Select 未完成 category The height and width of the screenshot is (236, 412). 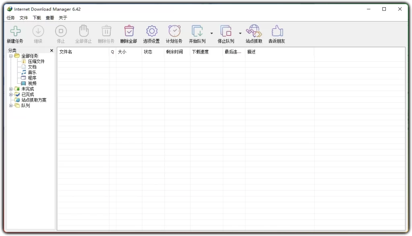(x=28, y=89)
